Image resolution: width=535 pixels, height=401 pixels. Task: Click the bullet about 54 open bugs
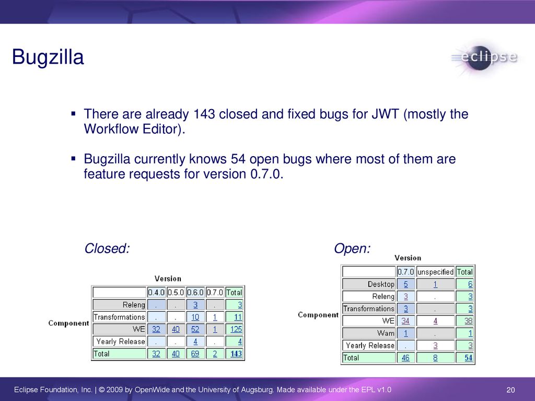[x=270, y=167]
